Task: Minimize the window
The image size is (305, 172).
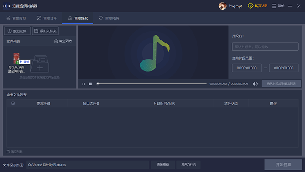Action: (x=290, y=6)
